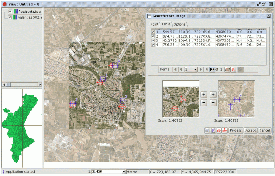Click the Accept button

(x=250, y=130)
